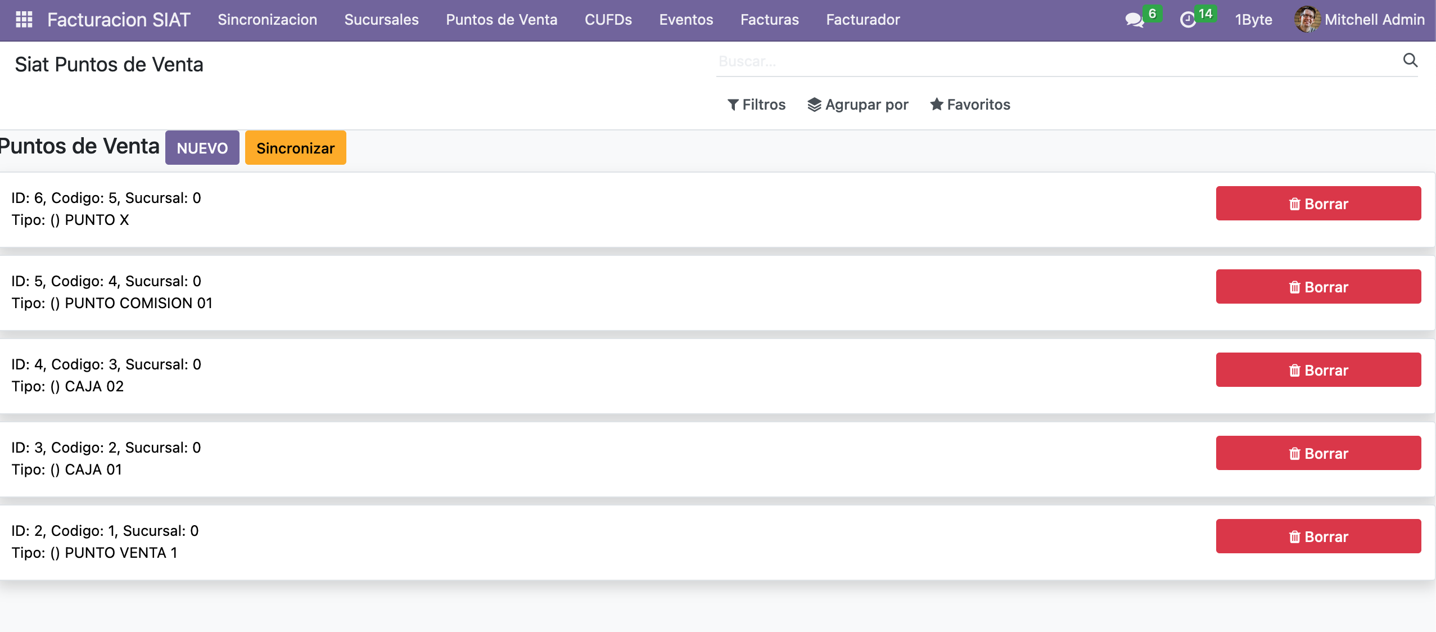Expand the Filtros dropdown
Screen dimensions: 1436x632
756,105
